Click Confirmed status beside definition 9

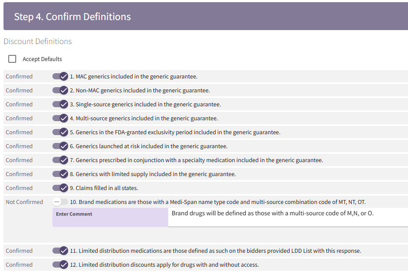[x=19, y=188]
